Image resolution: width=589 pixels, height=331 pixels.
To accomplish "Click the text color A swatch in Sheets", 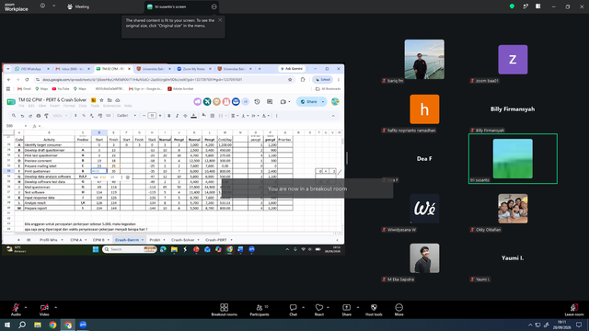I will pos(193,116).
